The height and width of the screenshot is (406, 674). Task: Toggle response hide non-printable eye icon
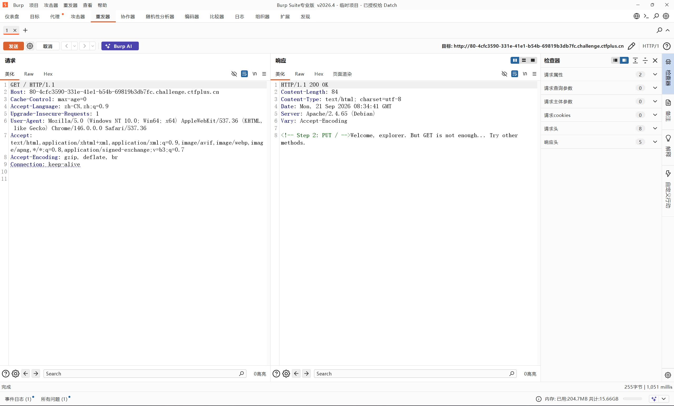[504, 74]
